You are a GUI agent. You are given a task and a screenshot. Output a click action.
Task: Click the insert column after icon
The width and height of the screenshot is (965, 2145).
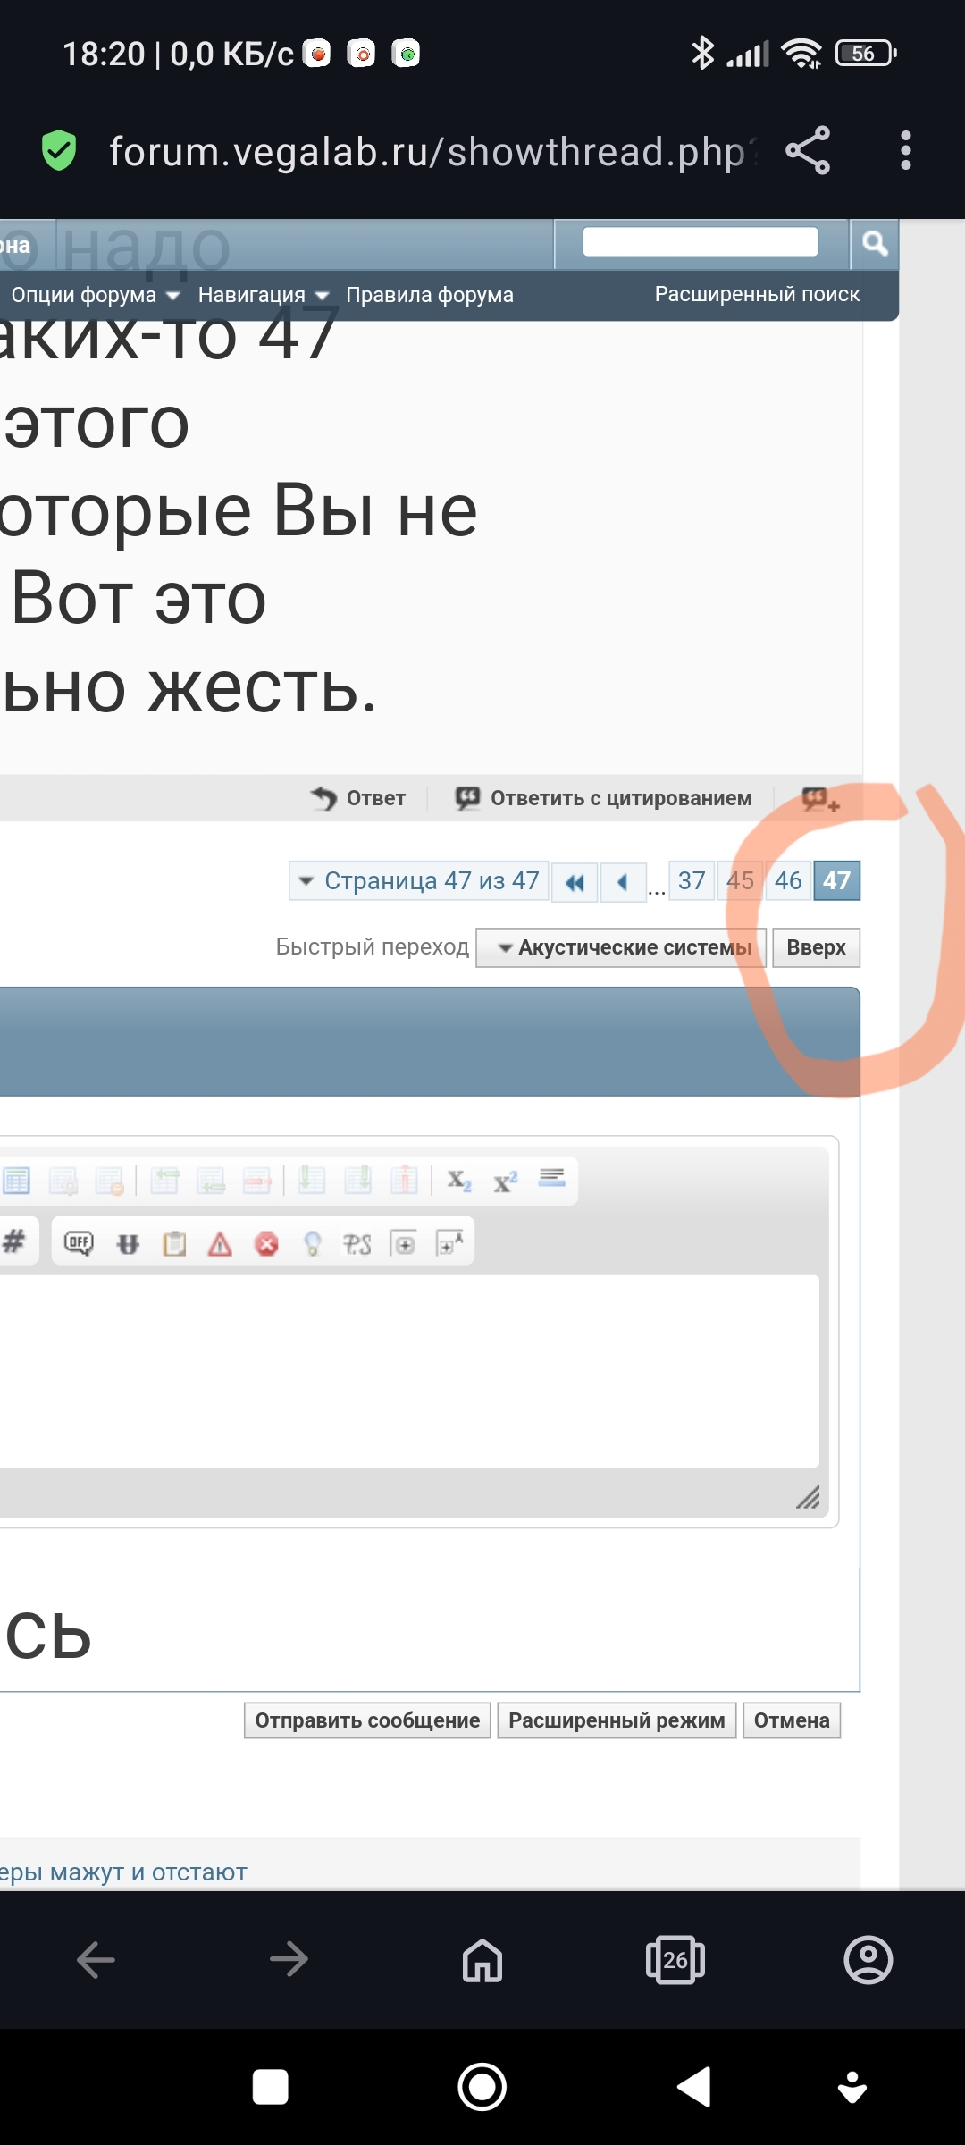click(357, 1181)
